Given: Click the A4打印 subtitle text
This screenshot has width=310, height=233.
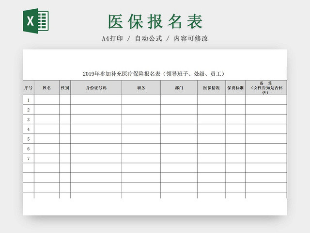Looking at the screenshot, I should pyautogui.click(x=112, y=38).
